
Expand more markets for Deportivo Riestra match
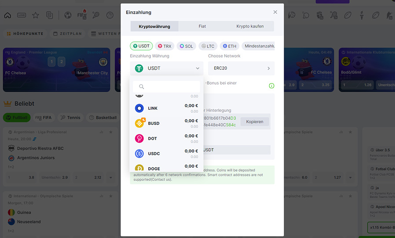110,177
